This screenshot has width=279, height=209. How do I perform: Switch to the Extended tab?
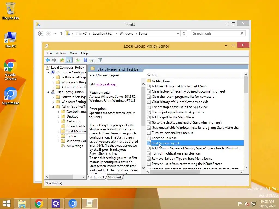(97, 177)
